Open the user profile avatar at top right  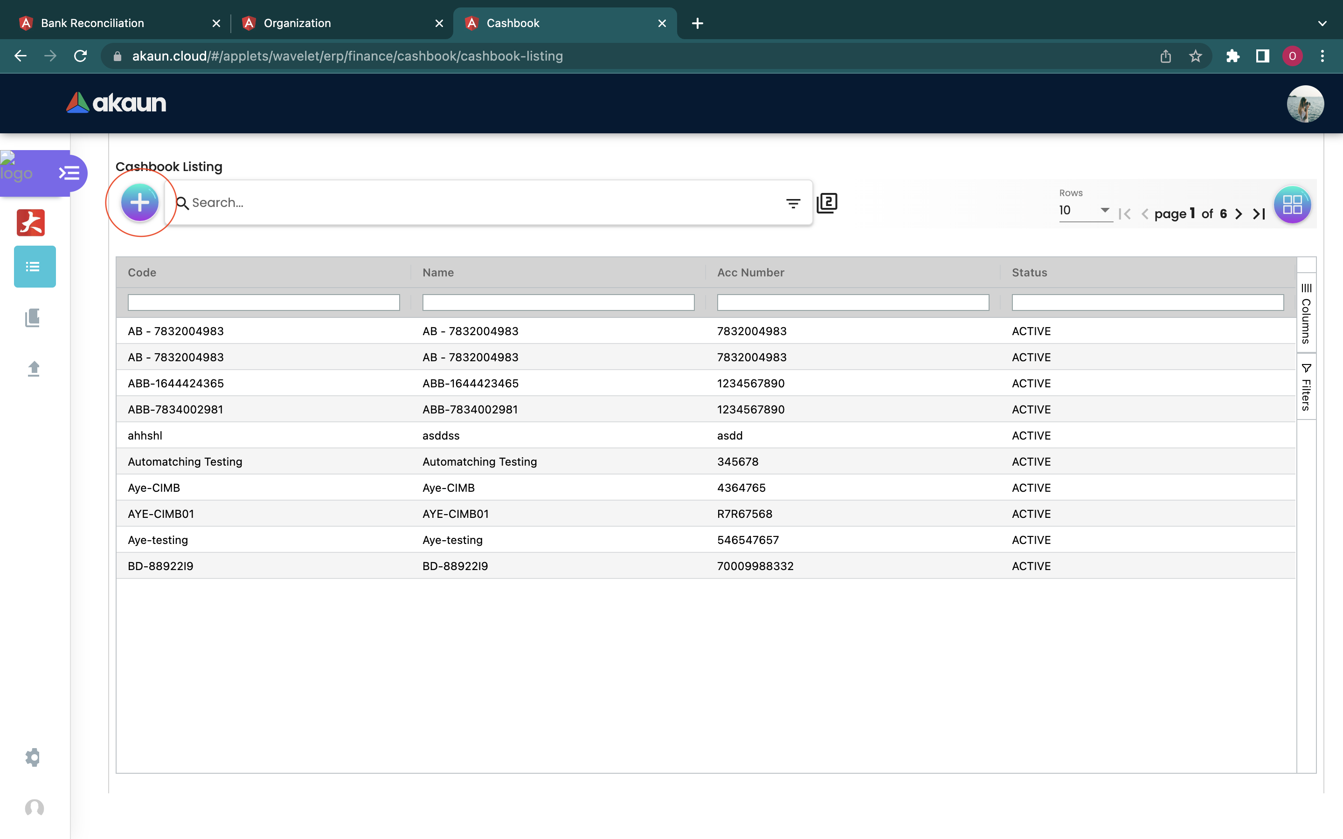pyautogui.click(x=1305, y=104)
